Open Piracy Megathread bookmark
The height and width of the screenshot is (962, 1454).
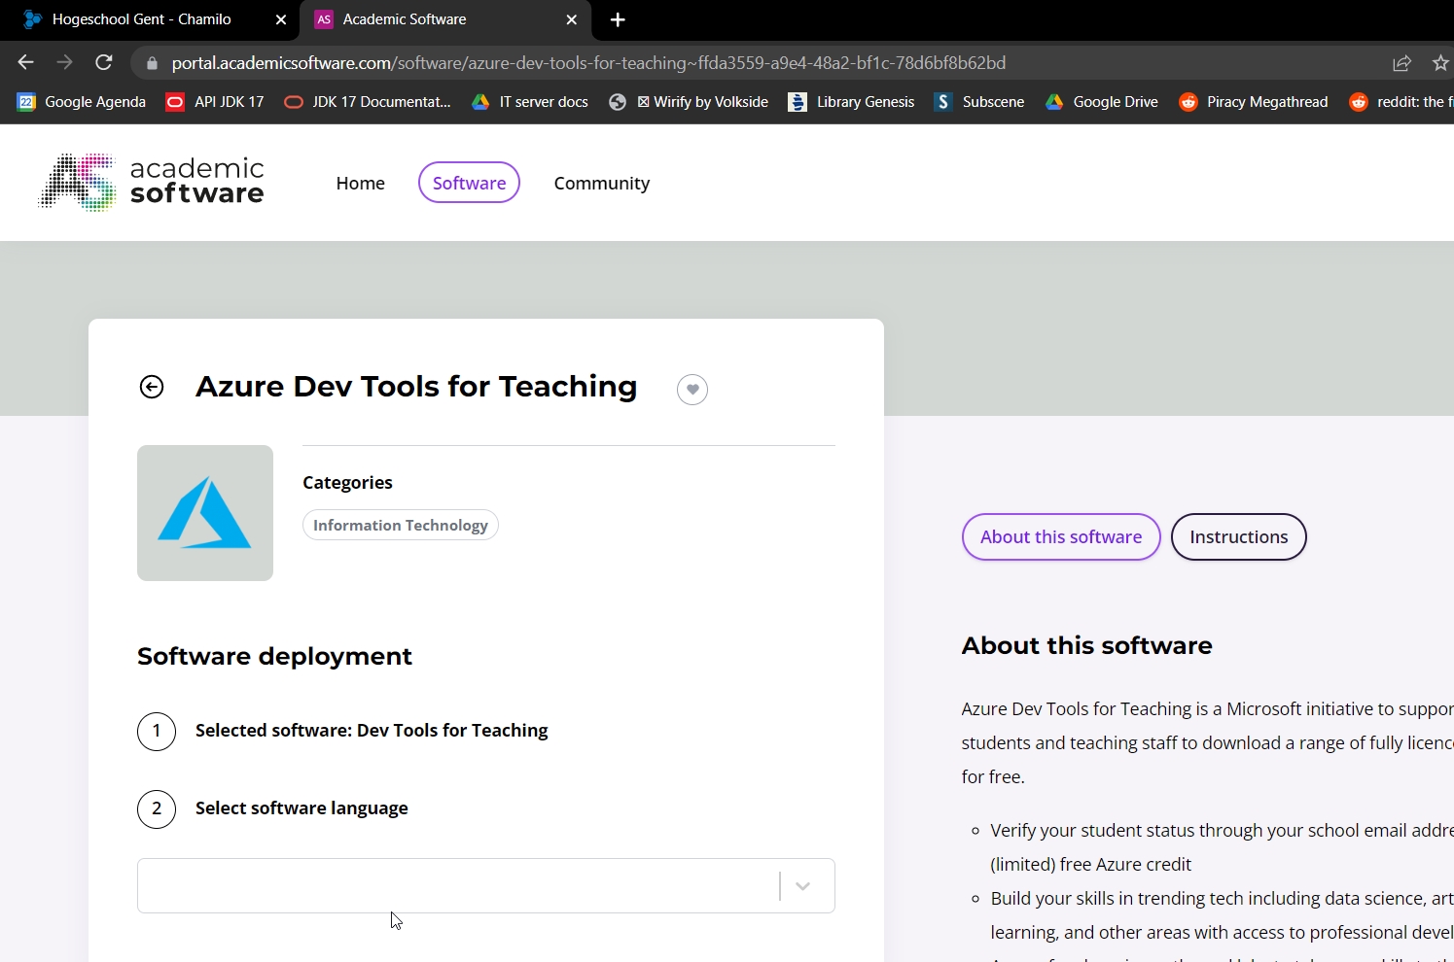point(1254,102)
